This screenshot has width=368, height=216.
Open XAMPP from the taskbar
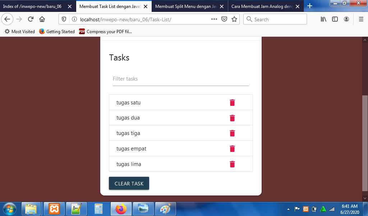click(x=54, y=209)
